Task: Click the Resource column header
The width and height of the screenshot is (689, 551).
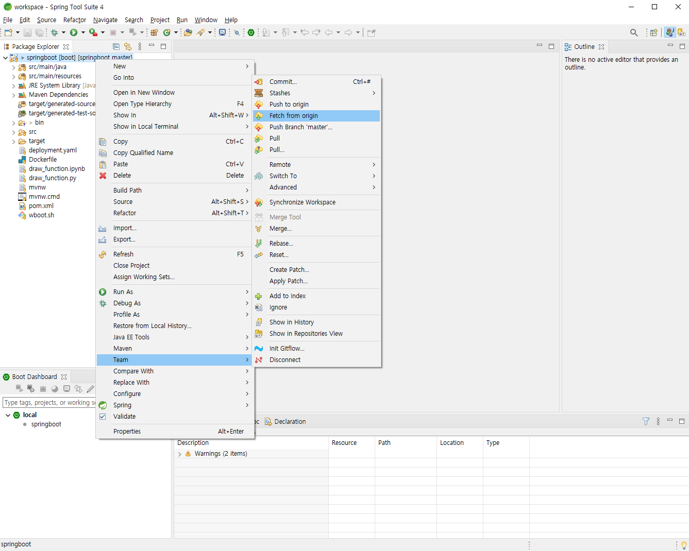Action: 351,443
